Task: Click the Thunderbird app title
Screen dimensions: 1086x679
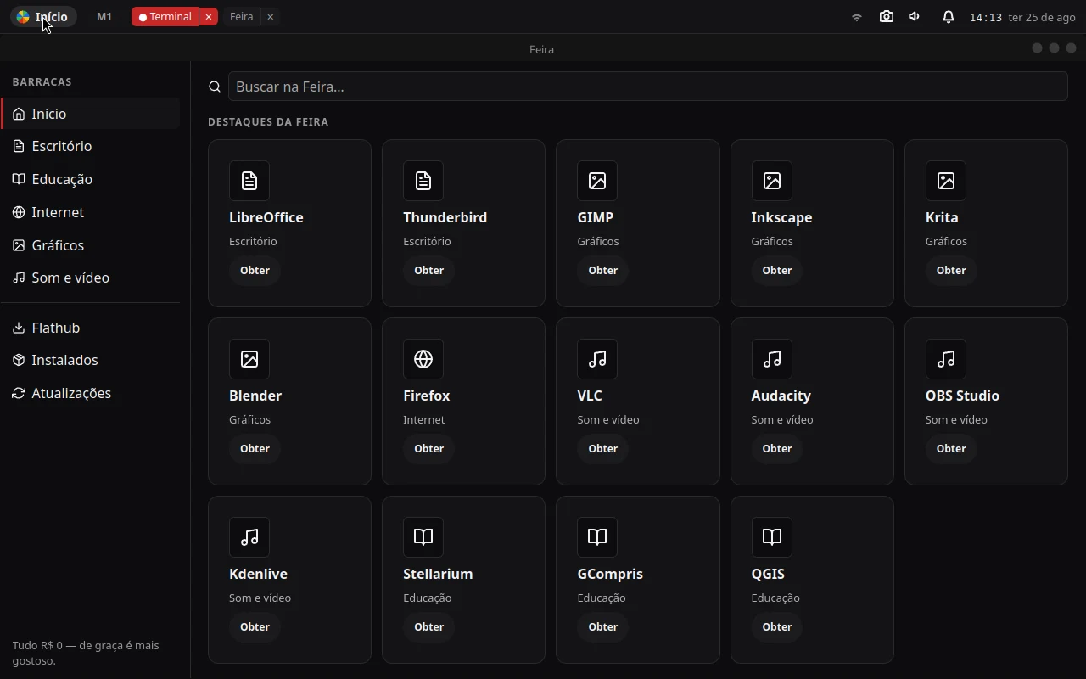Action: coord(445,217)
